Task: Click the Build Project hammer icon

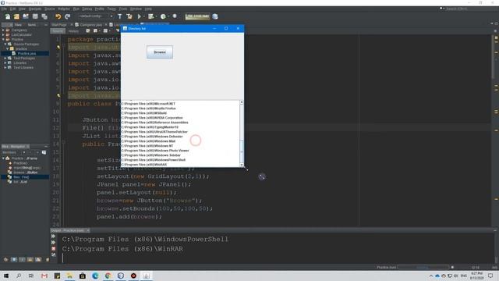Action: click(119, 16)
